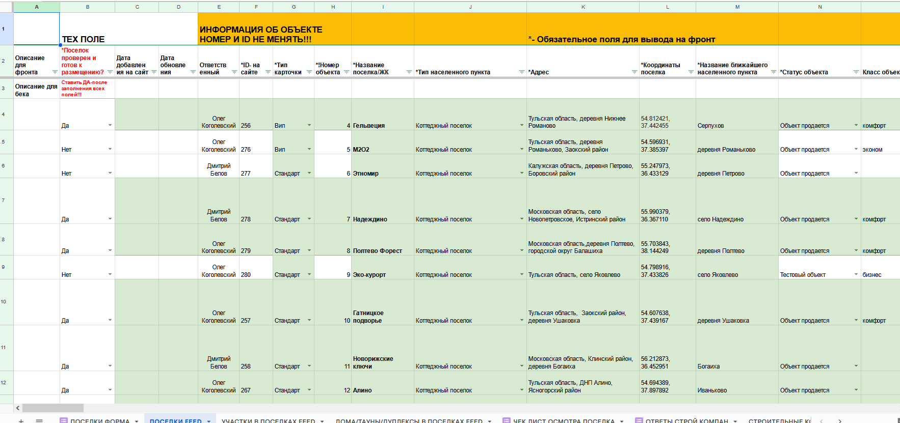Open filter for 'ID на сайте' column
Screen dimensions: 900x423
pyautogui.click(x=268, y=72)
